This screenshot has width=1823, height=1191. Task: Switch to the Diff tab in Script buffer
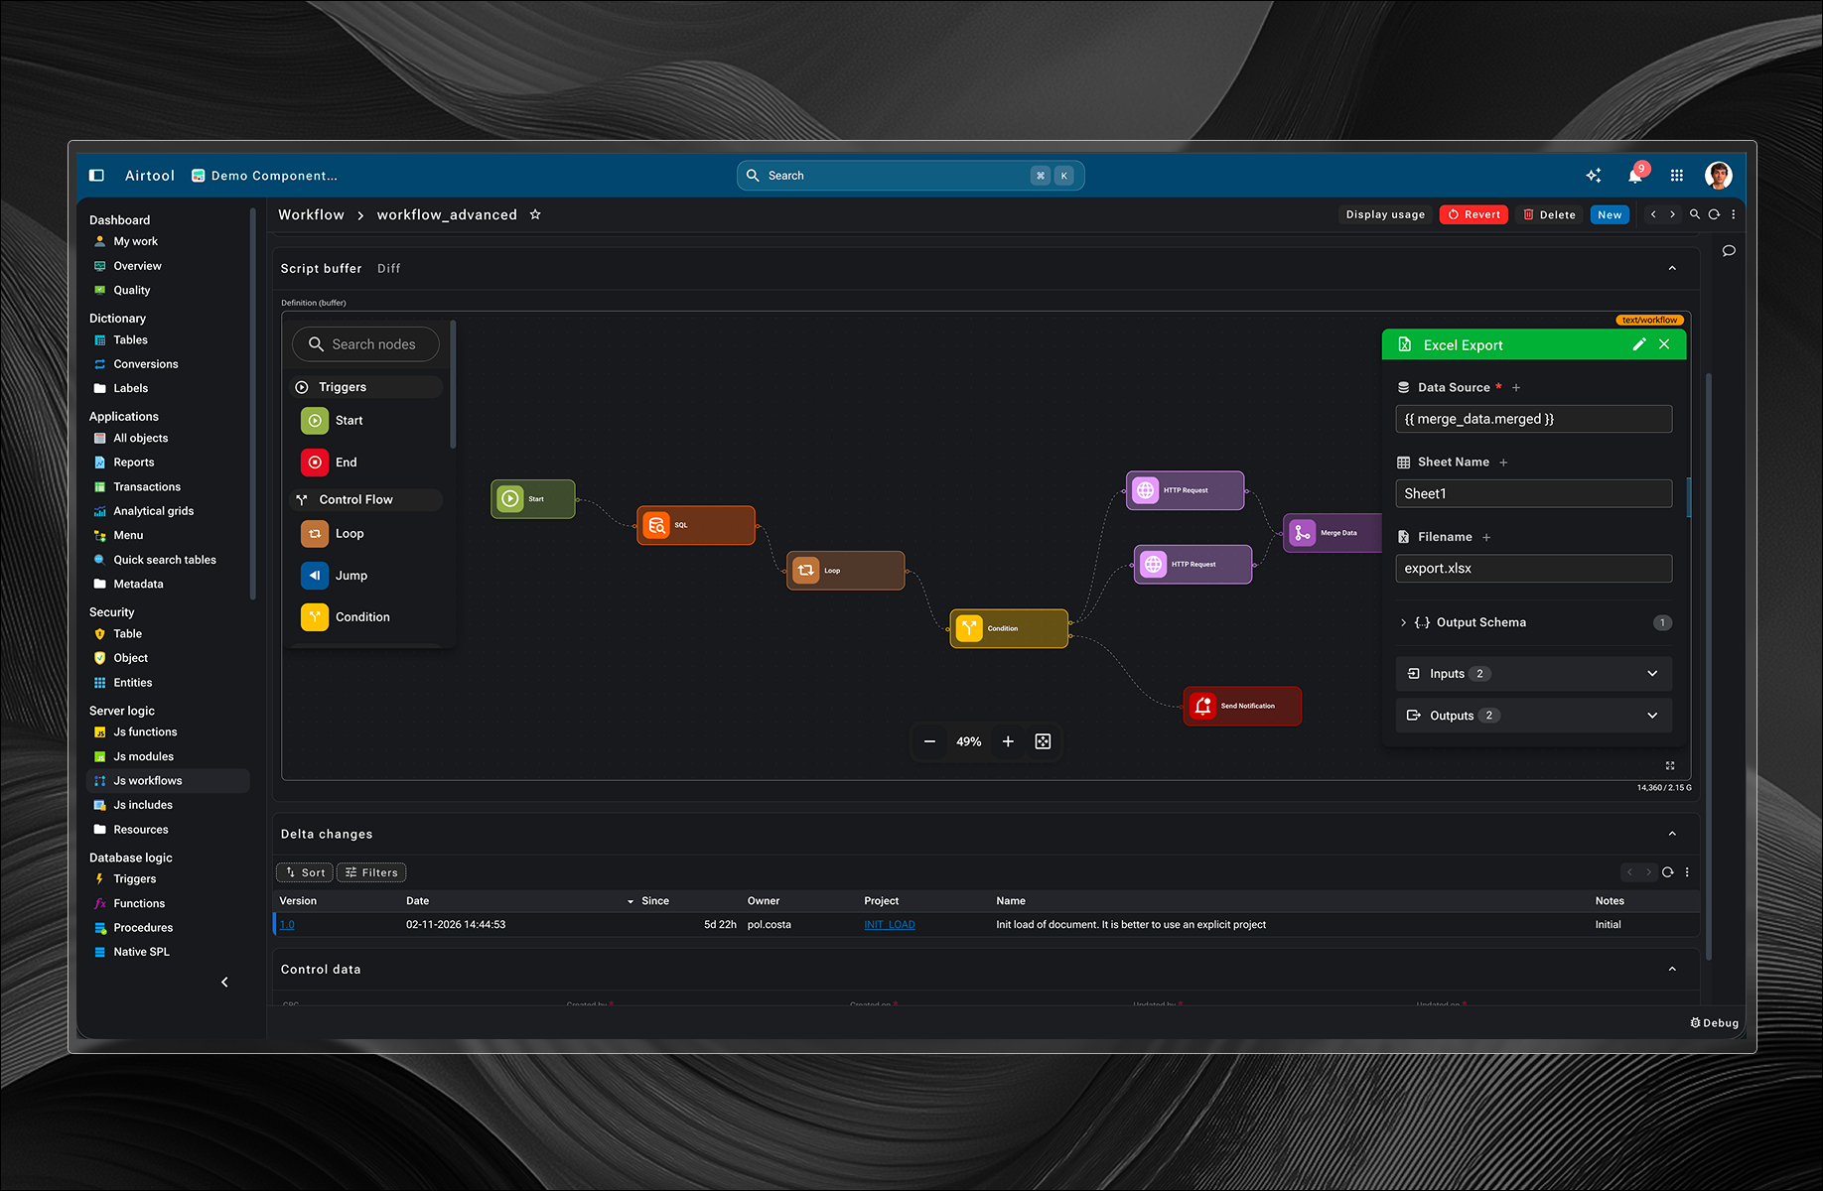point(388,268)
